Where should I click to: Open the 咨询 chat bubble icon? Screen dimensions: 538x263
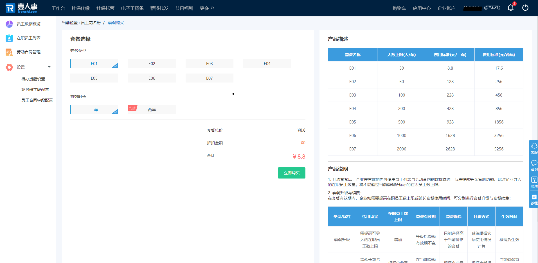(x=534, y=163)
